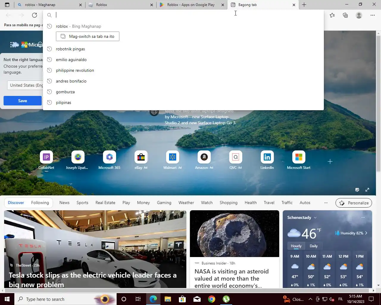Open the Settings and more menu

373,15
